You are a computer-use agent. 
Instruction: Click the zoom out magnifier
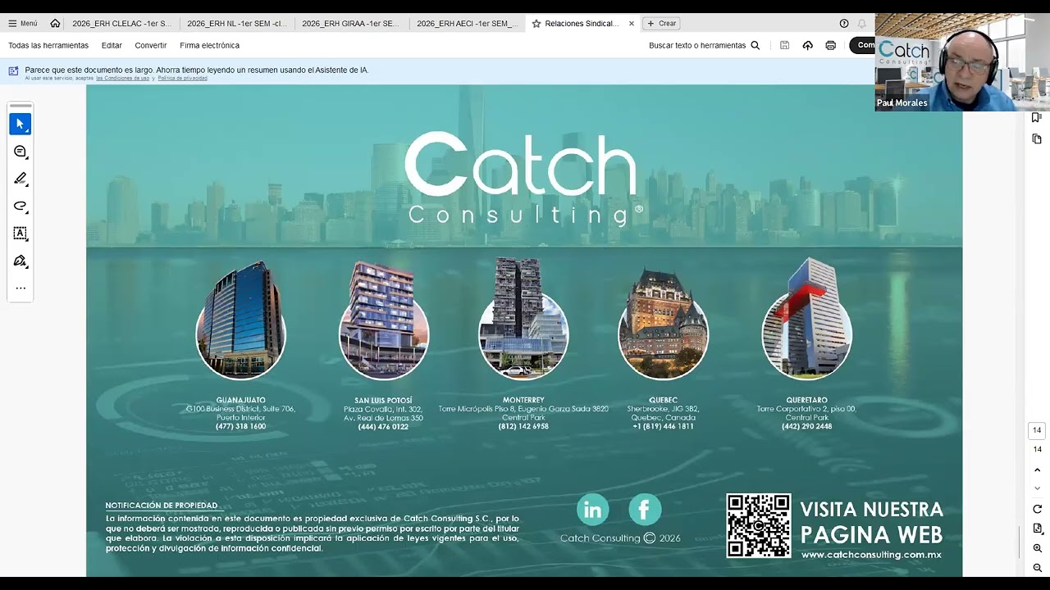pos(1037,568)
